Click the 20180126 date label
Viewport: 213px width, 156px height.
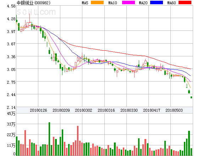click(x=38, y=110)
